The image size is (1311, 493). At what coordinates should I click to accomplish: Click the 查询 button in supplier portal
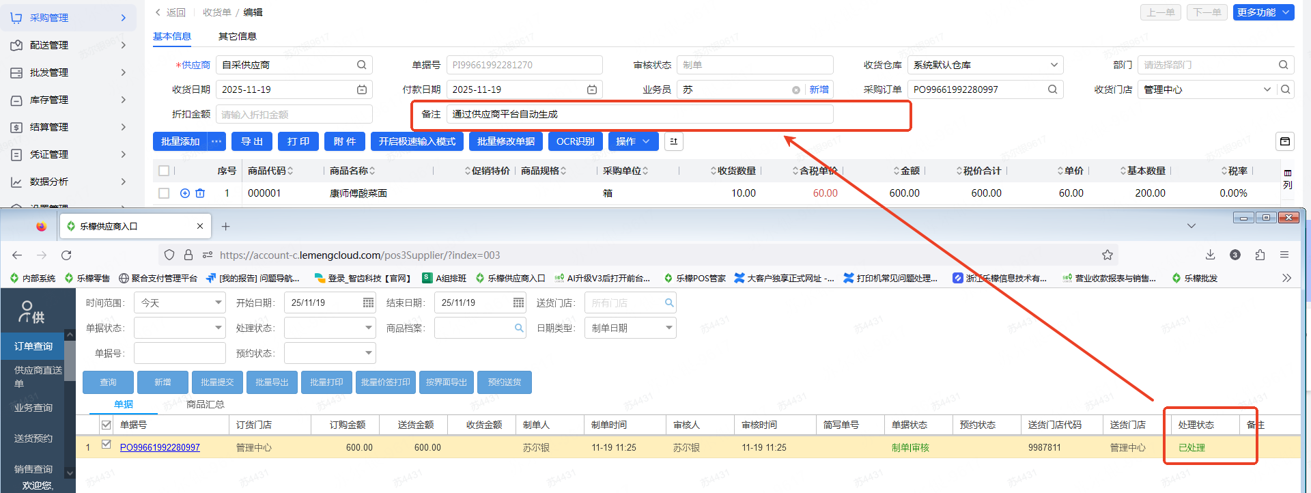coord(108,382)
